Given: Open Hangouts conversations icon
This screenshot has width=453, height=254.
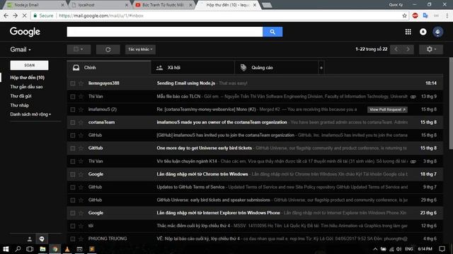Looking at the screenshot, I should tap(42, 238).
